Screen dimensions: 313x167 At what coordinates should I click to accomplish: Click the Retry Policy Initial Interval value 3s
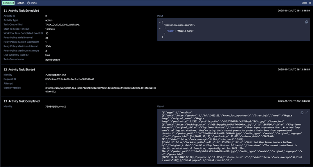47,38
